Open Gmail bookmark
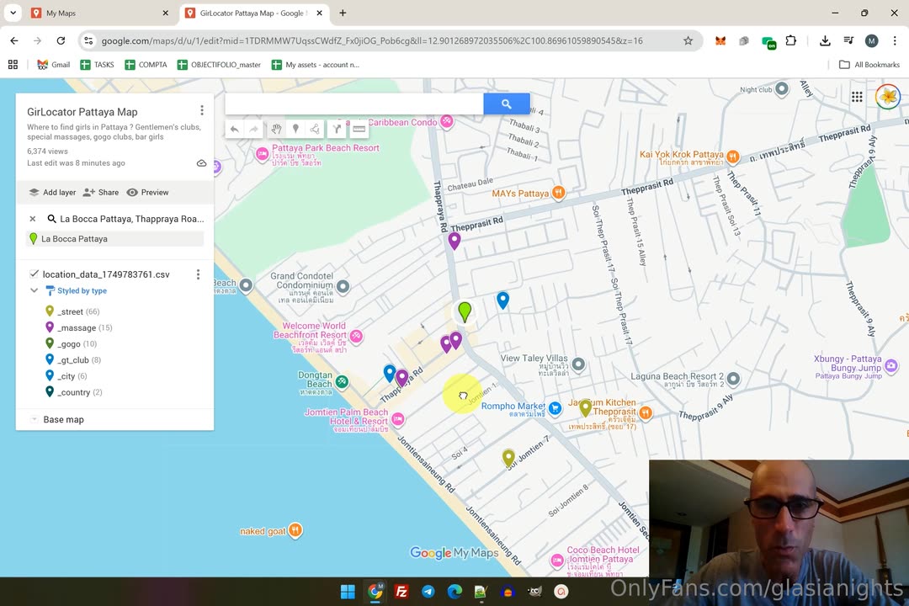 coord(53,65)
